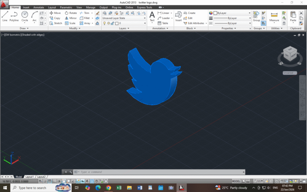This screenshot has height=192, width=307.
Task: Expand the Draw panel
Action: 24,28
